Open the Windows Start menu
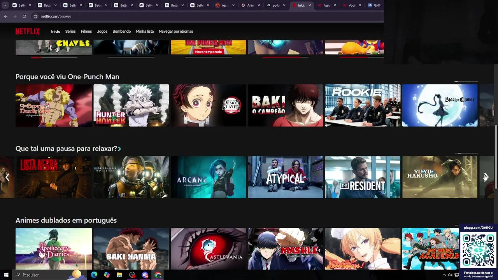The width and height of the screenshot is (498, 280). pyautogui.click(x=6, y=275)
